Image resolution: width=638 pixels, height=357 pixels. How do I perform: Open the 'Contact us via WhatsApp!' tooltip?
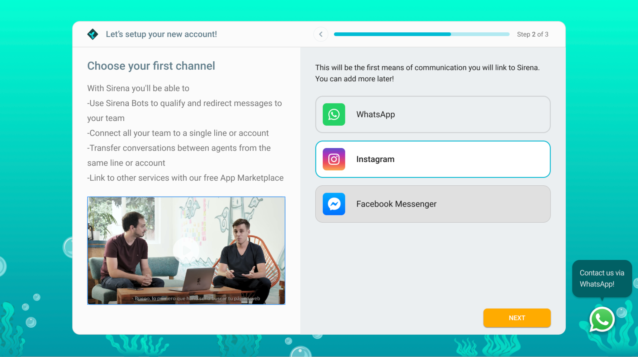tap(602, 278)
